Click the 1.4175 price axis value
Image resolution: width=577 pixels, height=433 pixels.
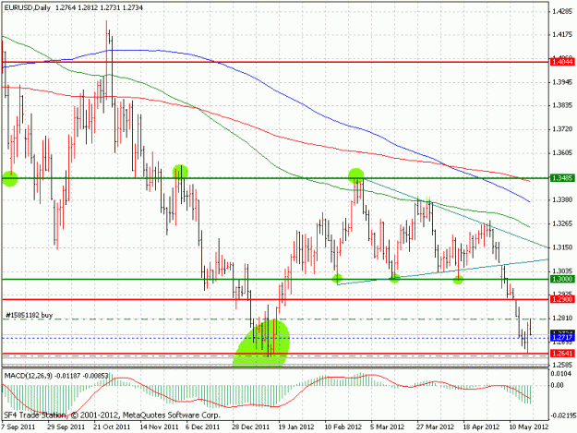tap(562, 35)
